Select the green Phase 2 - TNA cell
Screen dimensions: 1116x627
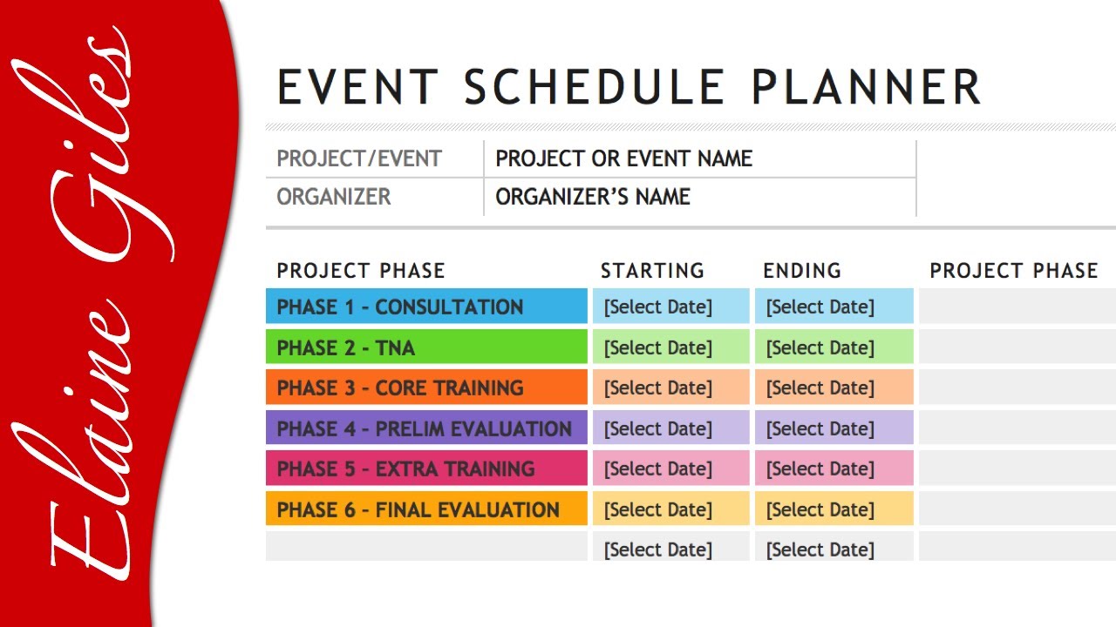(426, 347)
